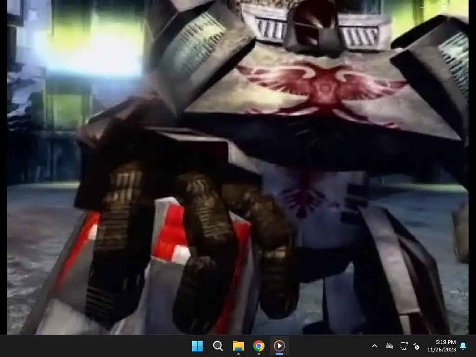This screenshot has height=357, width=476.
Task: Click the muted speaker volume icon
Action: (416, 346)
